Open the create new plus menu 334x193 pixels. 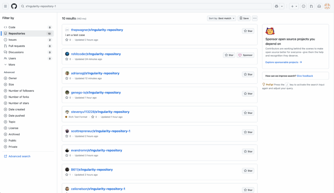click(294, 7)
